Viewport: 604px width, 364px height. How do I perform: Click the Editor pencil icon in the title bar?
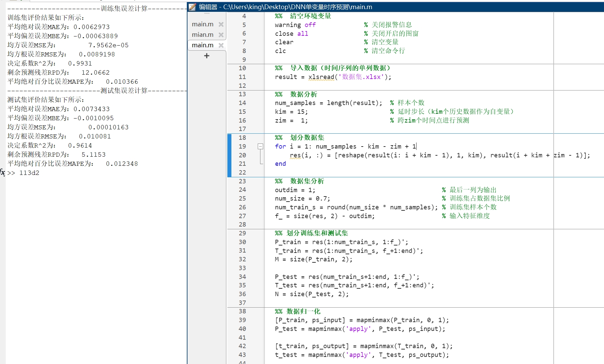point(193,7)
